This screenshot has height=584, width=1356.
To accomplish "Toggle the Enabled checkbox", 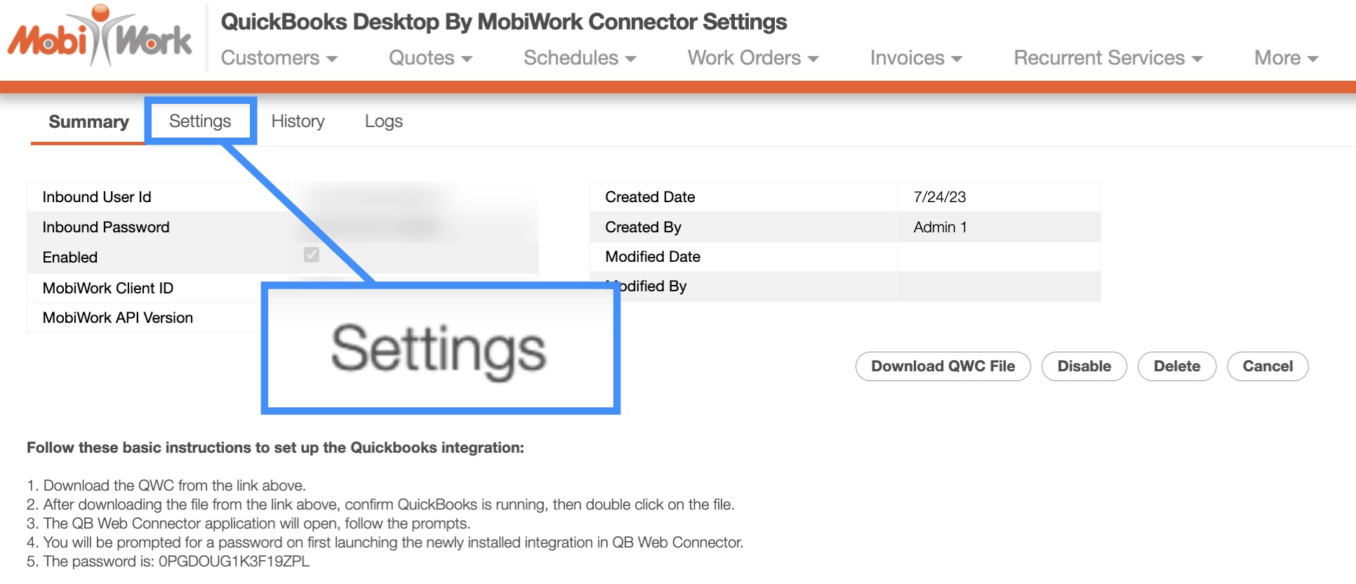I will point(312,255).
